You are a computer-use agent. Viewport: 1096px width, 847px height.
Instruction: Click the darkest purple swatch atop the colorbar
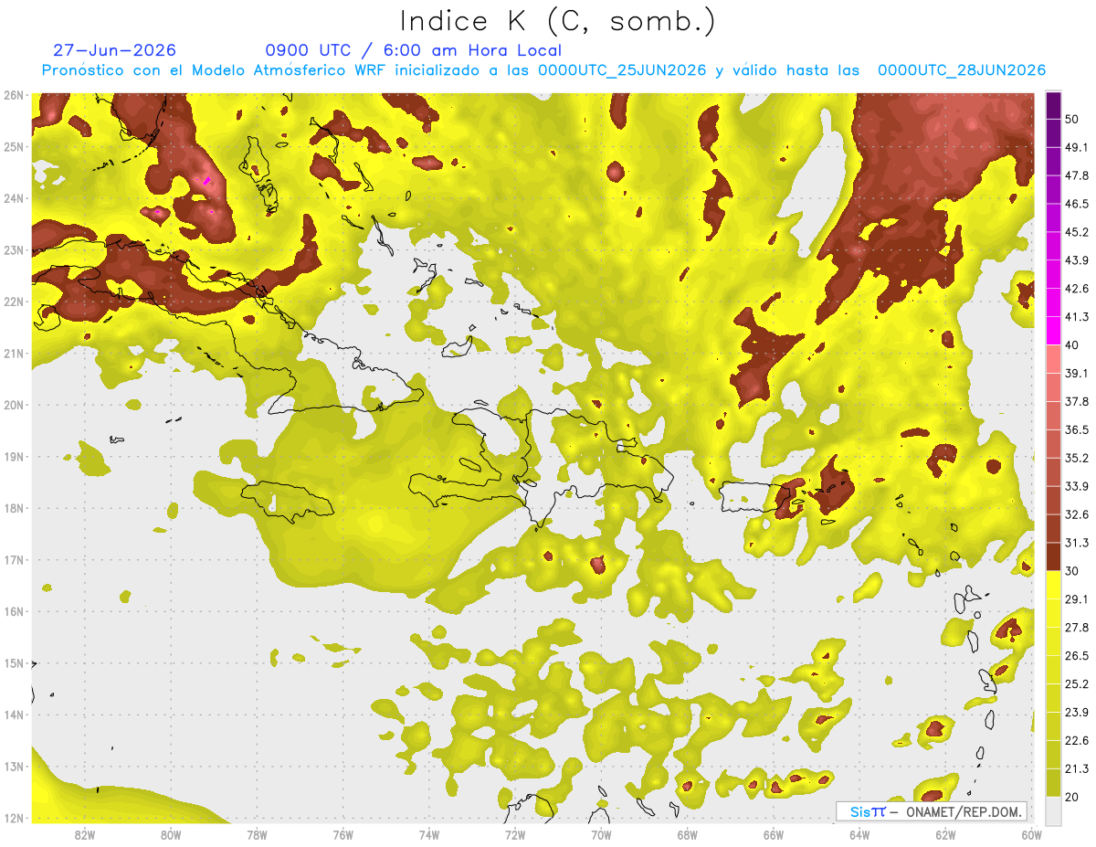1053,105
